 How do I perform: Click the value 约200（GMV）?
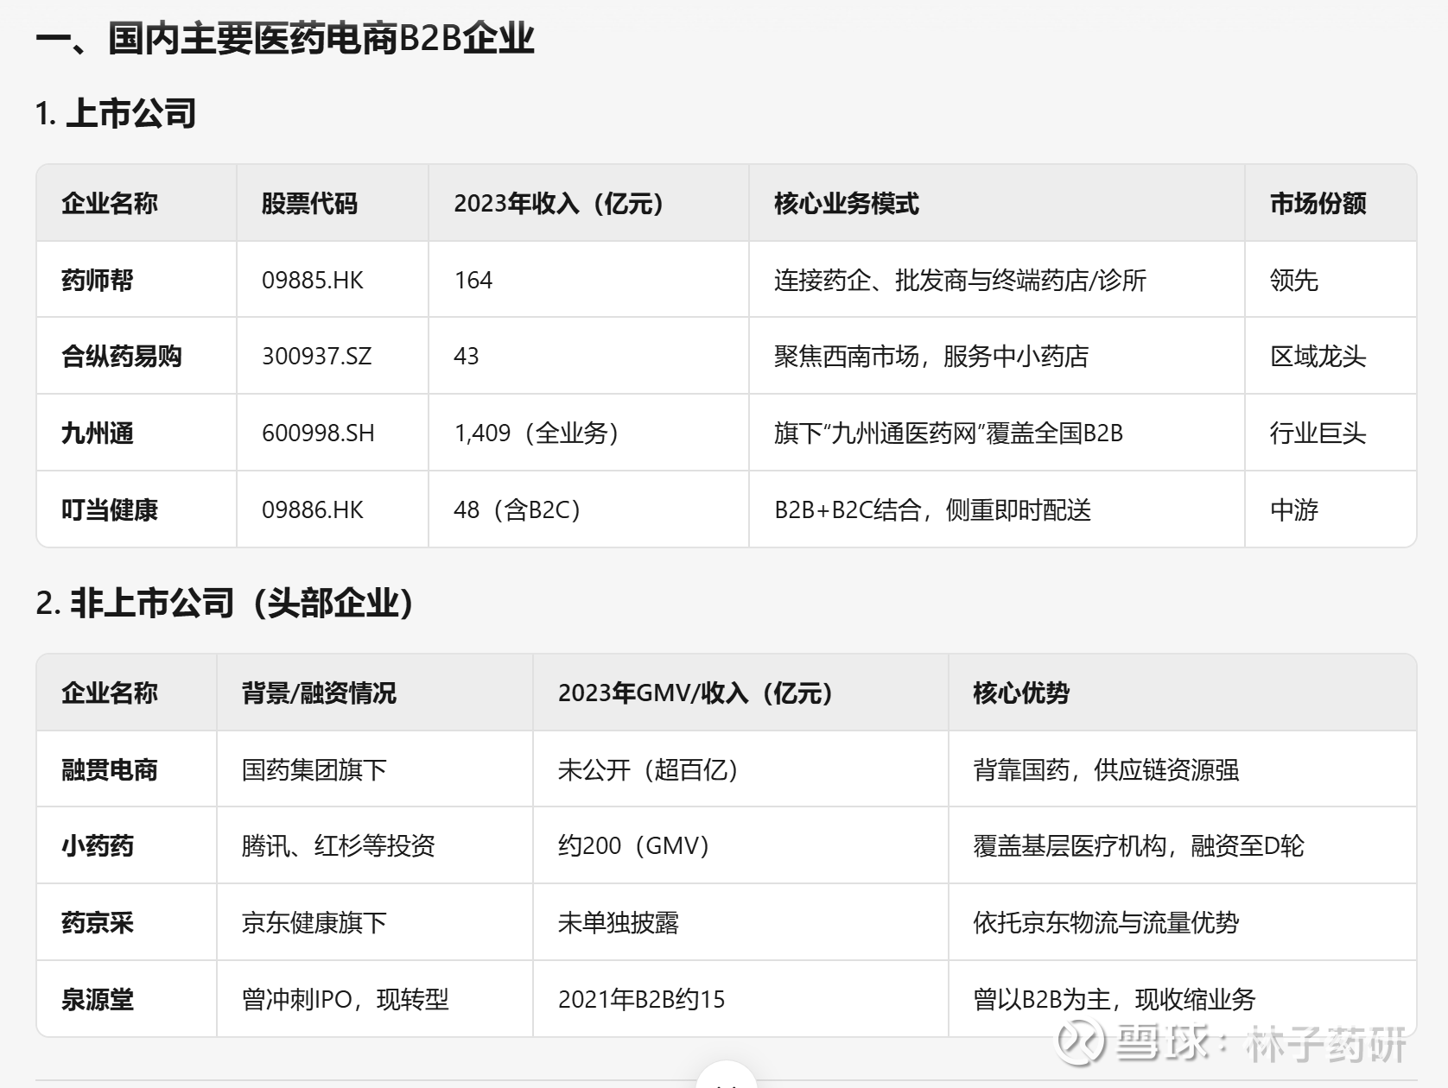click(x=634, y=845)
